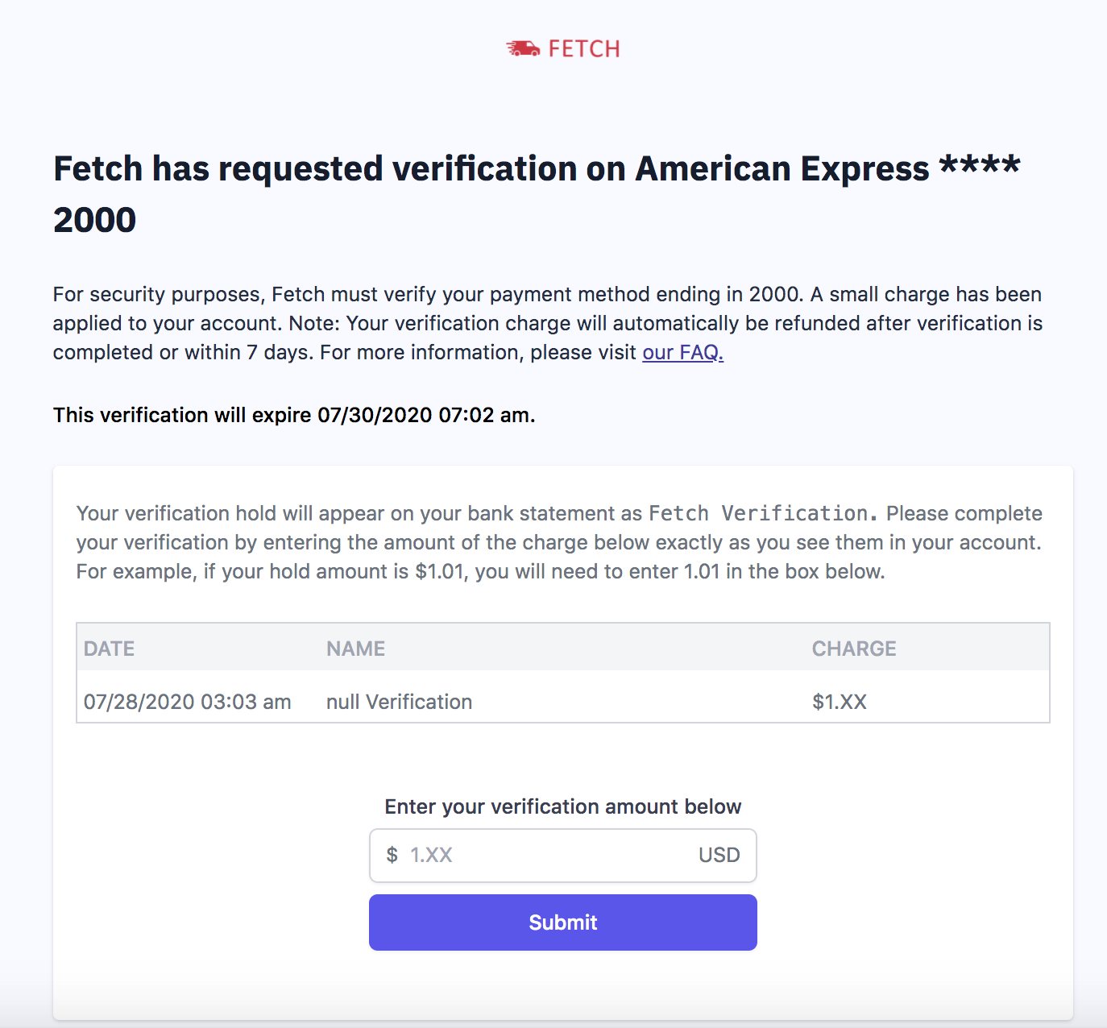Viewport: 1107px width, 1028px height.
Task: Click the USD currency label
Action: click(719, 855)
